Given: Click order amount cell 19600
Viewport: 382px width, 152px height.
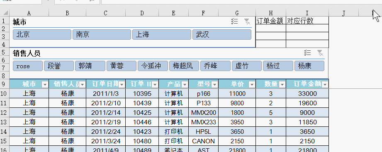Looking at the screenshot, I should tap(307, 103).
